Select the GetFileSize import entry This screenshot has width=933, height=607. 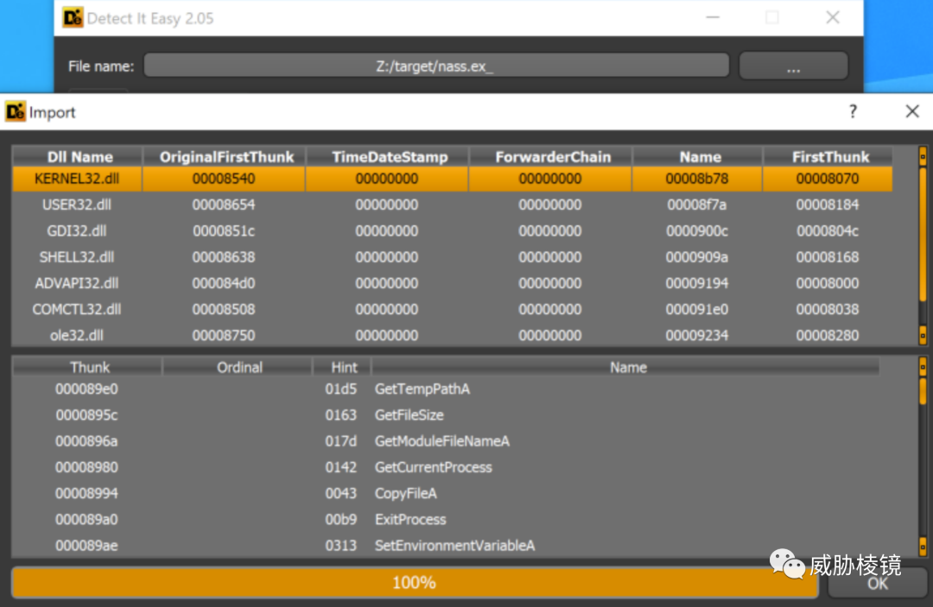[x=447, y=415]
